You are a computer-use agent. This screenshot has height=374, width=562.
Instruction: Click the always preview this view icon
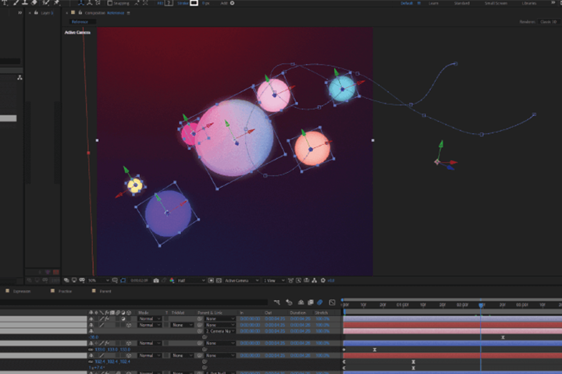pyautogui.click(x=66, y=280)
